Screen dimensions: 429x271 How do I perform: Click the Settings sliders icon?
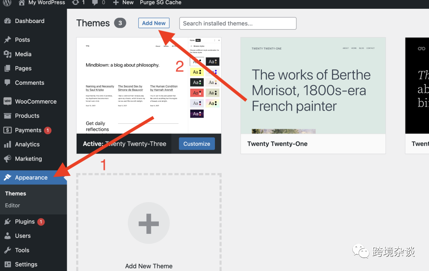pyautogui.click(x=8, y=264)
